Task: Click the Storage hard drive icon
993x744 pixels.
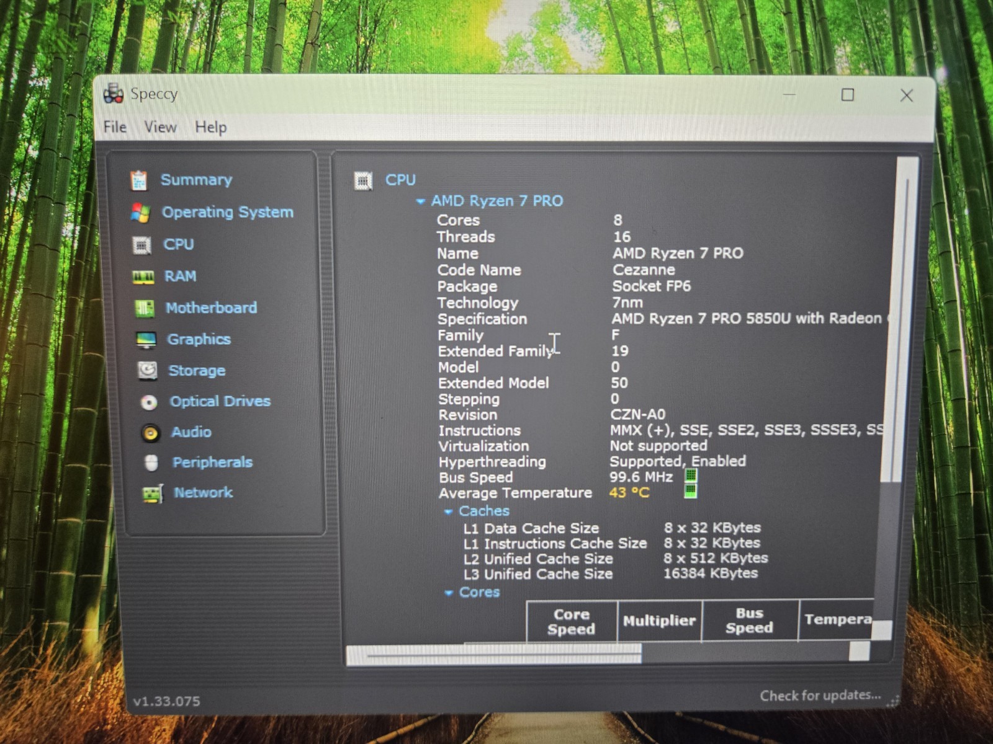Action: (x=148, y=371)
